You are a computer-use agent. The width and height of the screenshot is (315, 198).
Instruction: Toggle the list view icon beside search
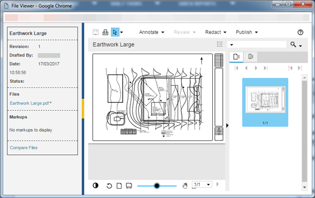point(220,44)
